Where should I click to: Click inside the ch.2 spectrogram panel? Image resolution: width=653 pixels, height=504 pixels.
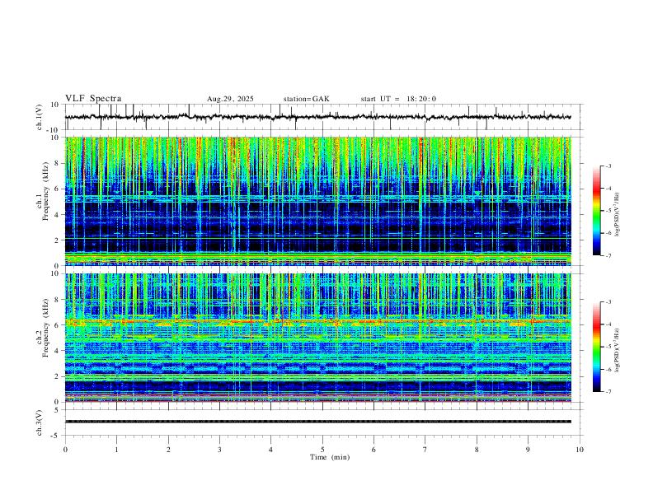317,338
